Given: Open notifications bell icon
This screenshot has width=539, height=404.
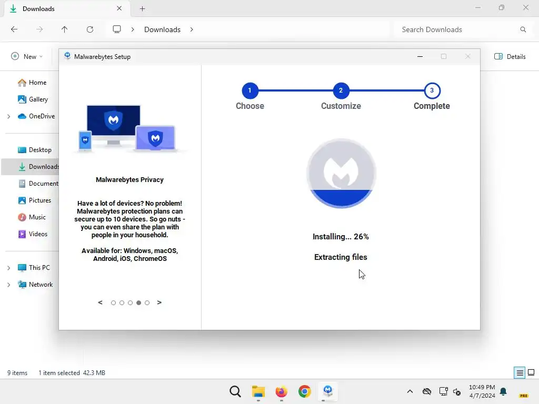Looking at the screenshot, I should (504, 391).
